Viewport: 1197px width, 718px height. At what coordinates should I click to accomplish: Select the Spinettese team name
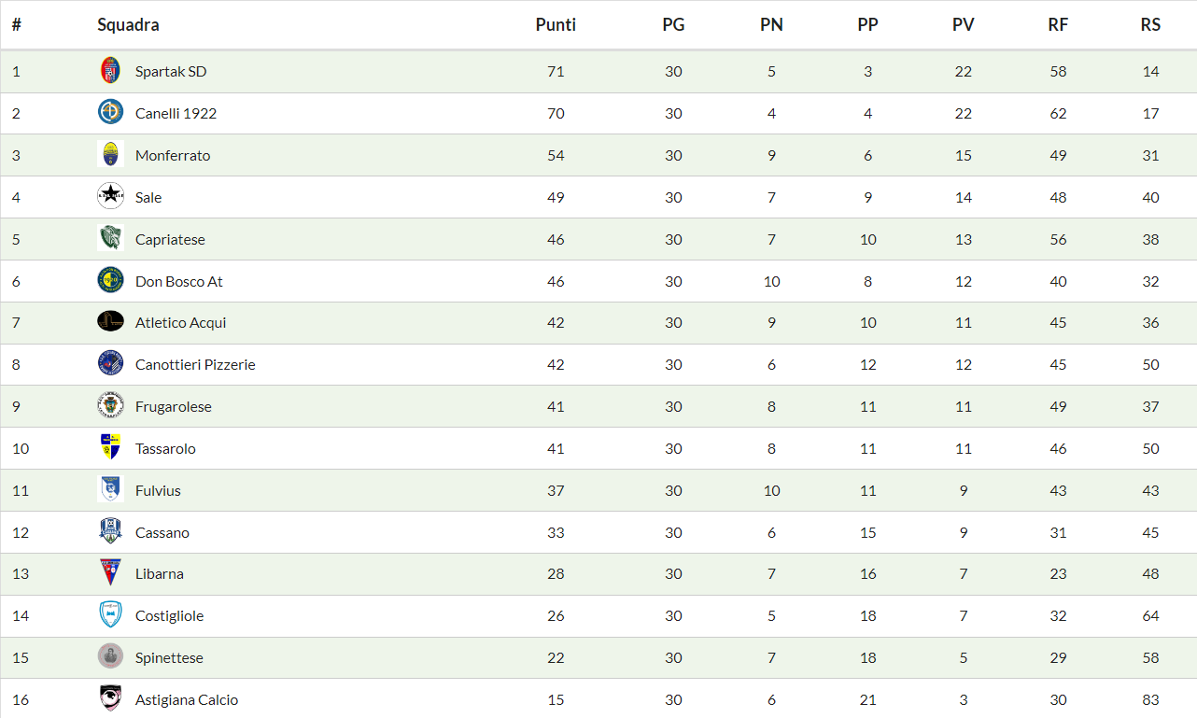(x=169, y=657)
